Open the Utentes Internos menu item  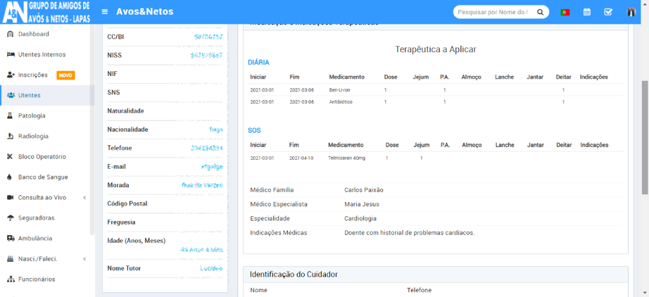pos(42,55)
